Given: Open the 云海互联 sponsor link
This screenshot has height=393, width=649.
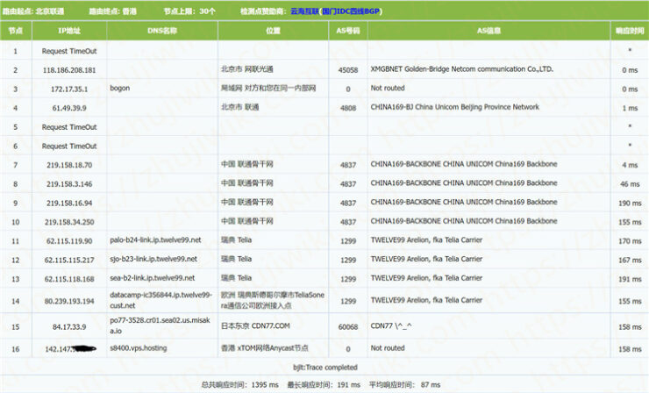Looking at the screenshot, I should 304,11.
